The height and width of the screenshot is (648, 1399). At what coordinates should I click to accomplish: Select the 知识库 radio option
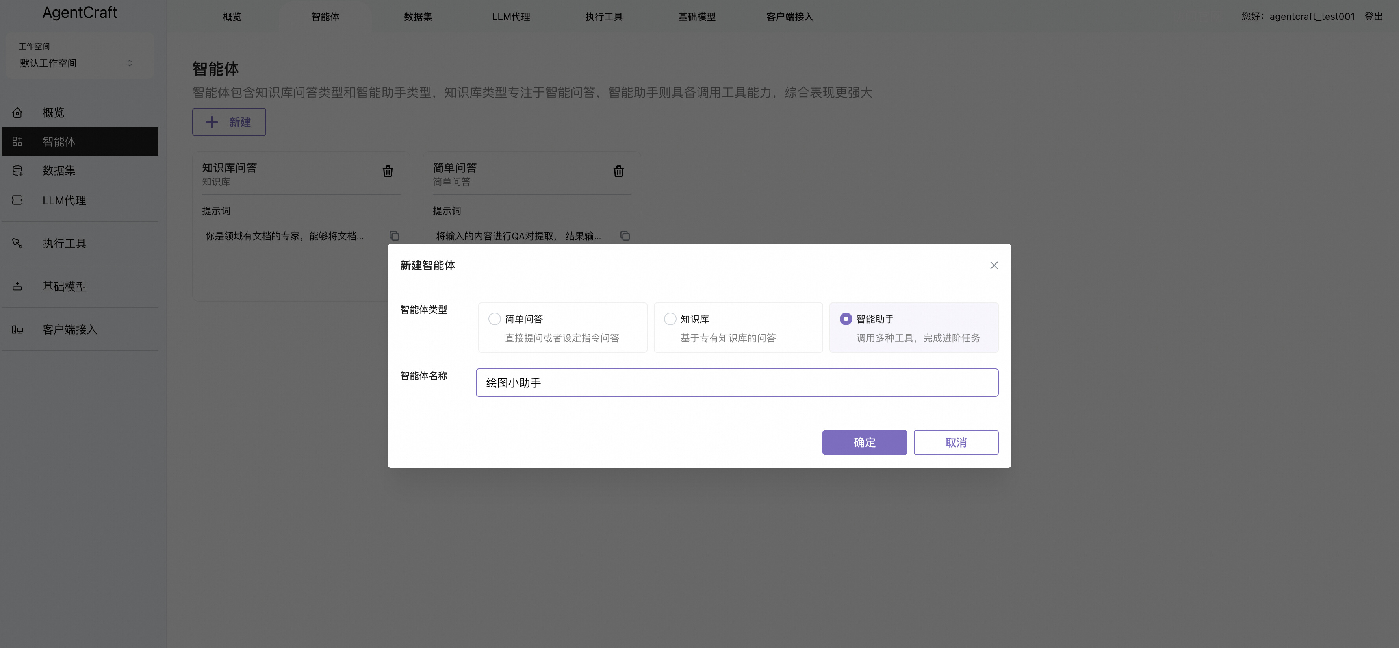670,319
